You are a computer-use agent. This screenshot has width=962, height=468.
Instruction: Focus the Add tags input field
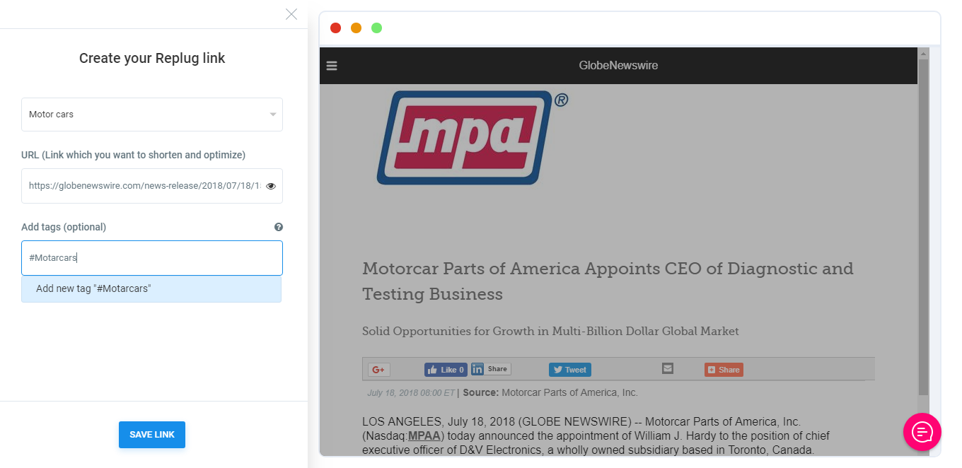point(152,258)
